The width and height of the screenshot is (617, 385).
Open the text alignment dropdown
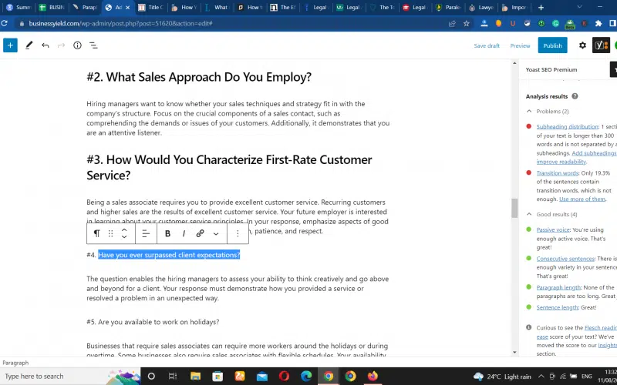(x=146, y=233)
